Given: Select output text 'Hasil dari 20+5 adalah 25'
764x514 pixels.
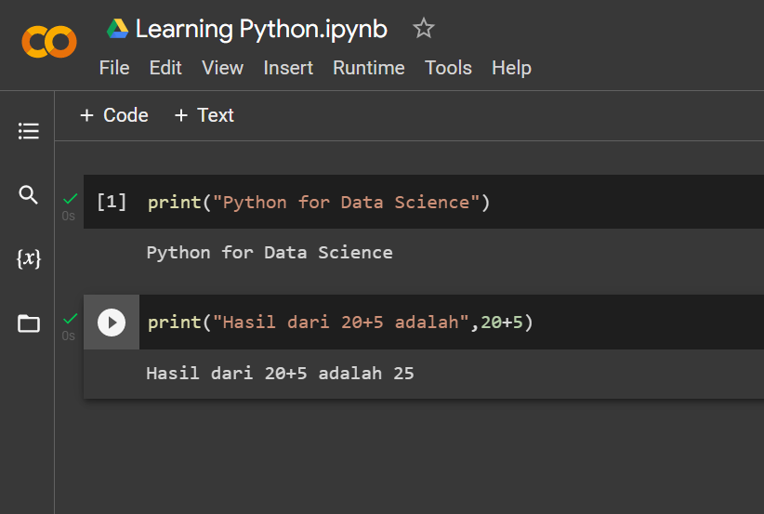Looking at the screenshot, I should click(x=280, y=374).
